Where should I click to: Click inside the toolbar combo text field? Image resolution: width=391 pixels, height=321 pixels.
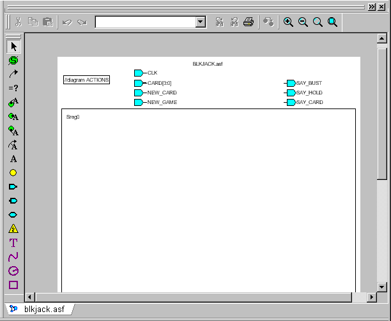[144, 22]
